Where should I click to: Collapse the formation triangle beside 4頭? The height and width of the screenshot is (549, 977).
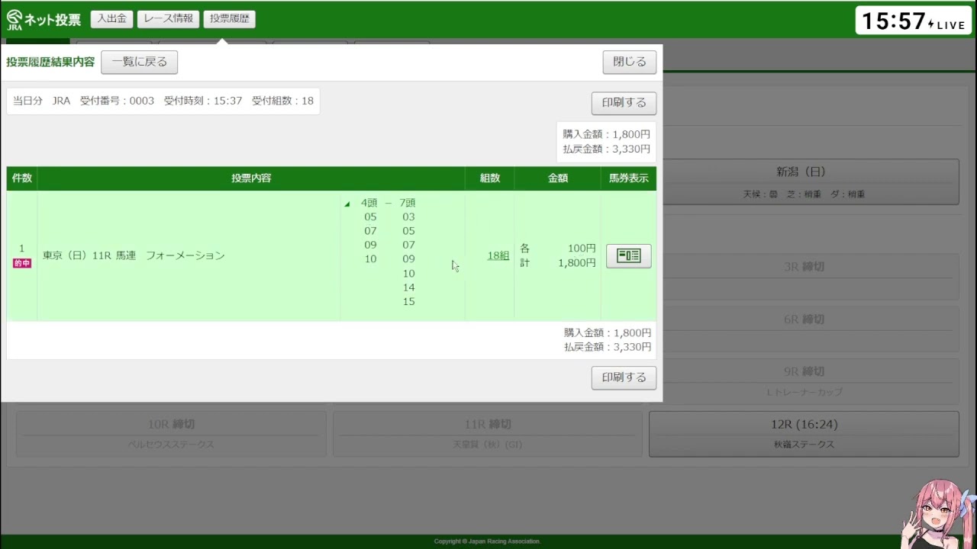pyautogui.click(x=347, y=204)
